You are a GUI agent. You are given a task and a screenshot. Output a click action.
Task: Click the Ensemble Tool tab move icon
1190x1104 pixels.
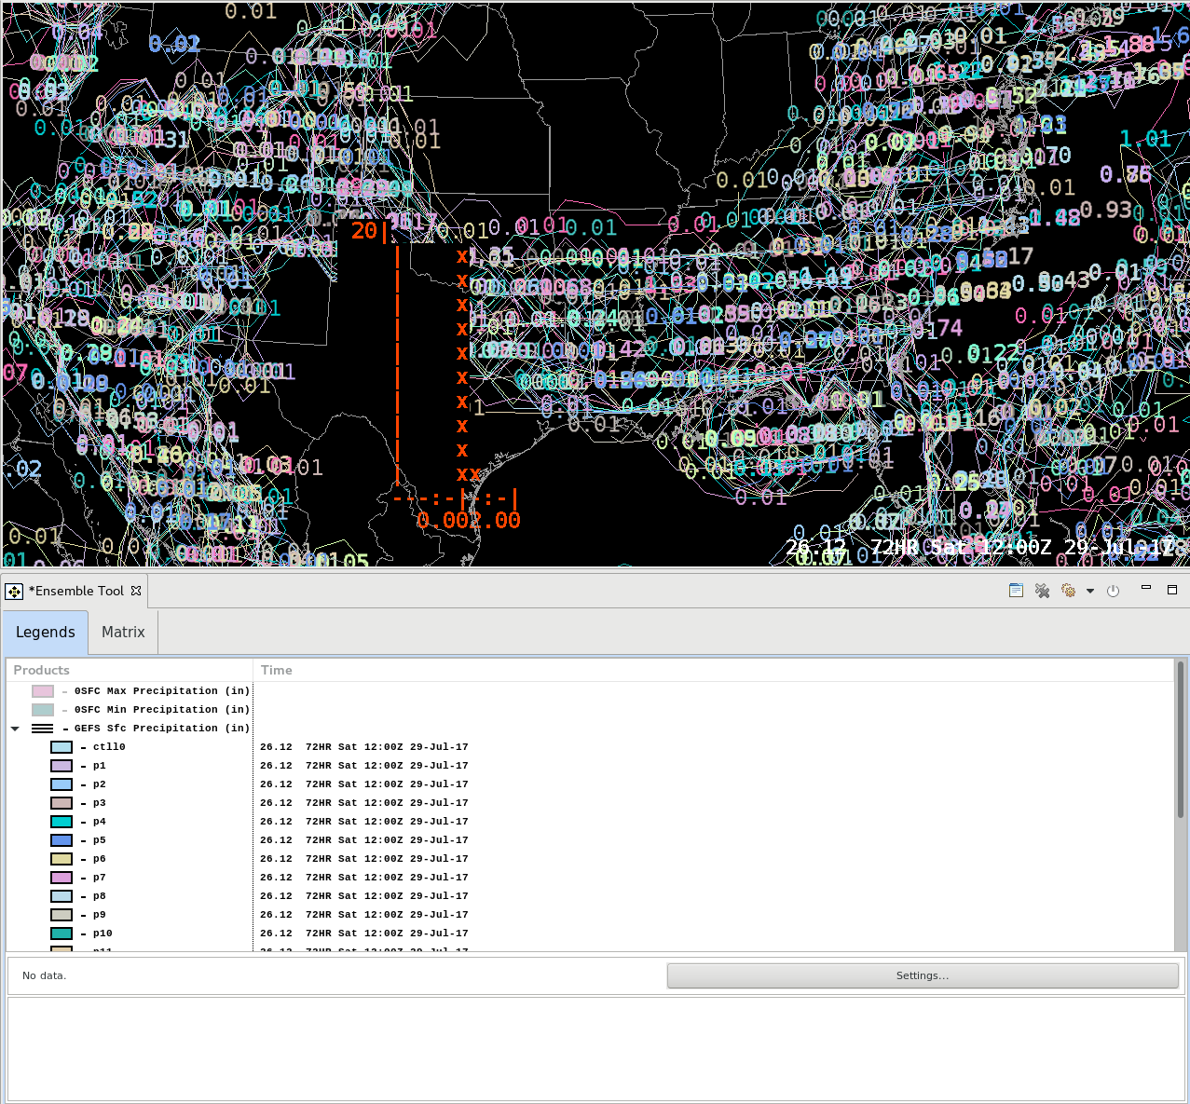(14, 592)
